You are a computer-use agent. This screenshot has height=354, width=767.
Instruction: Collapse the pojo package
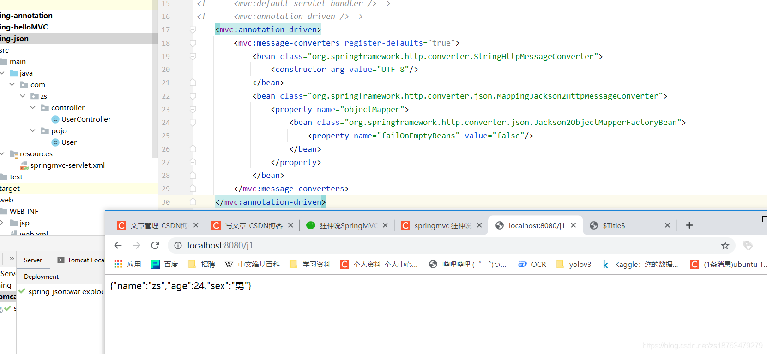[33, 130]
